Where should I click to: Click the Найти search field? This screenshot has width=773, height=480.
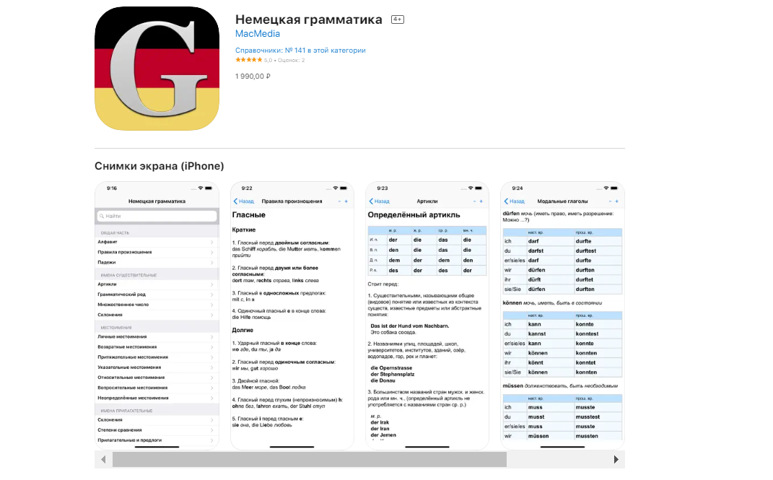click(x=157, y=216)
